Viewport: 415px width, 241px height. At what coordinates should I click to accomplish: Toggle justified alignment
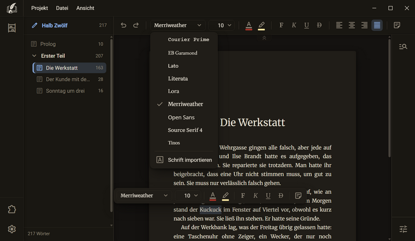point(377,25)
